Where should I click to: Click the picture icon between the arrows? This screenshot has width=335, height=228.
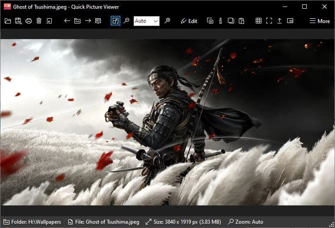pyautogui.click(x=77, y=21)
